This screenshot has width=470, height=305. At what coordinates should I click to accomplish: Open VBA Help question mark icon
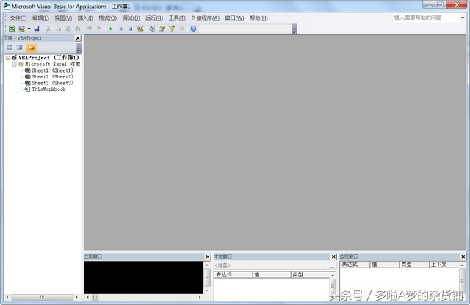pyautogui.click(x=193, y=29)
